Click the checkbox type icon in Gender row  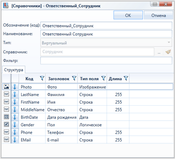tap(6, 124)
